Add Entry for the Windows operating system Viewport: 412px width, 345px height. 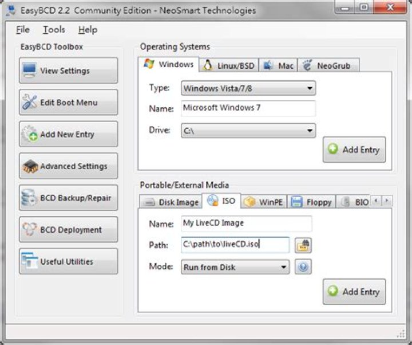[354, 149]
